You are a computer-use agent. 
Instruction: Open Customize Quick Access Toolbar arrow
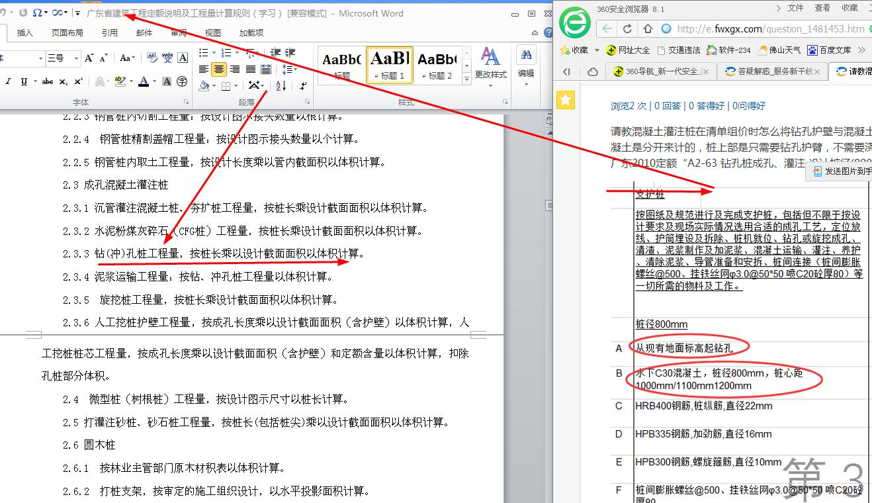click(x=77, y=13)
